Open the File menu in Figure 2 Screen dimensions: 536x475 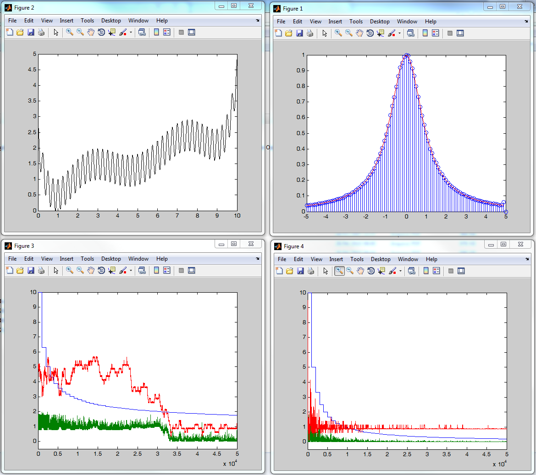12,21
